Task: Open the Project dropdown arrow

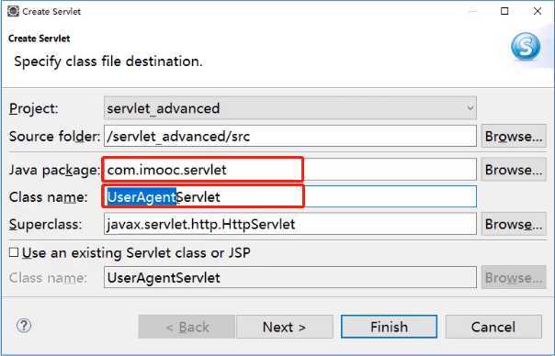Action: click(x=470, y=108)
